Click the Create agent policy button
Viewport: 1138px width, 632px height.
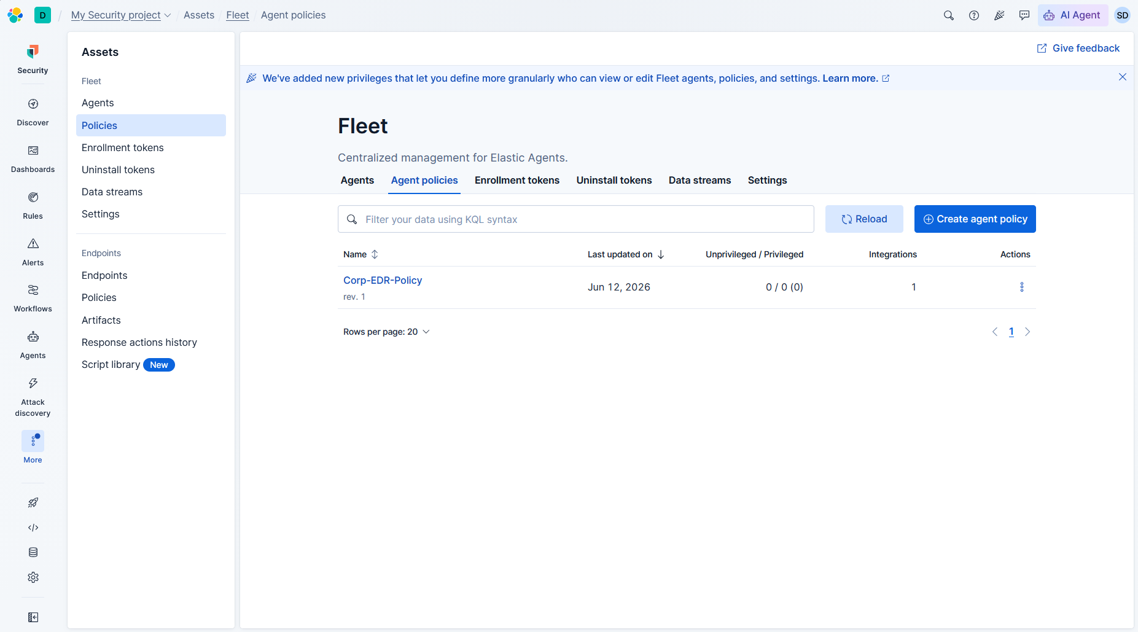pyautogui.click(x=975, y=219)
